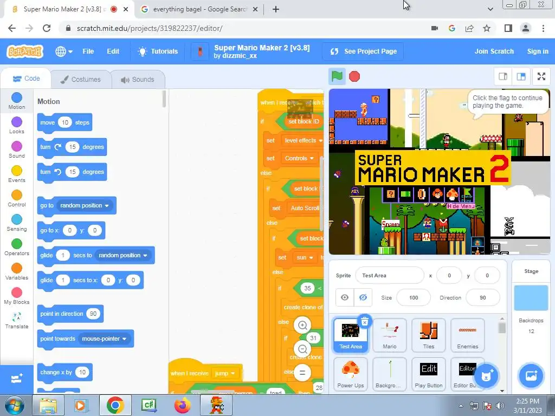Click the Scratch logo

point(25,51)
